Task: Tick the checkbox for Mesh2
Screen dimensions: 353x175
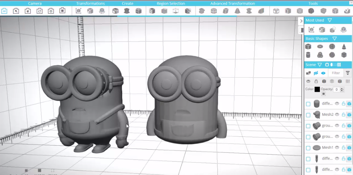Action: point(308,115)
